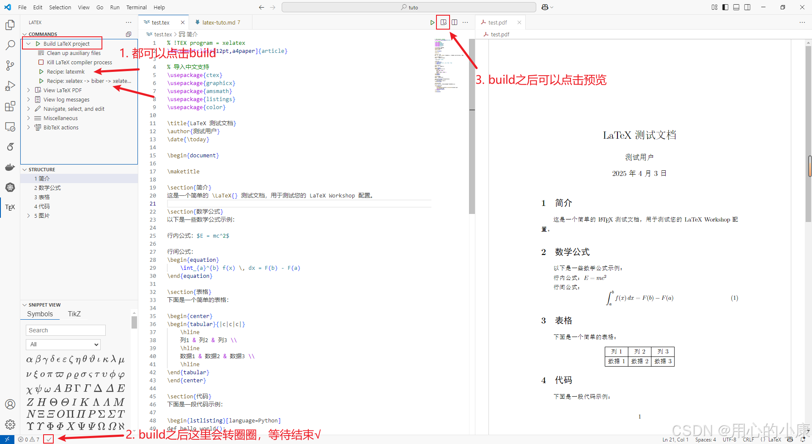Open More Actions in PDF editor group
Viewport: 812px width, 444px height.
(802, 22)
